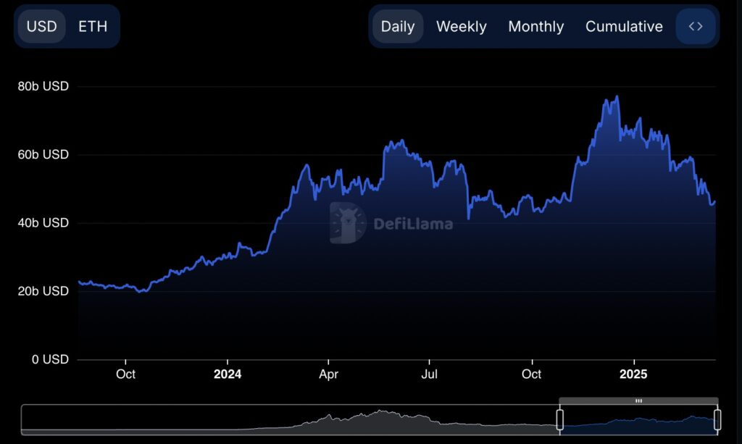This screenshot has height=444, width=742.
Task: Click the selected range bar above the mini chart
Action: click(638, 400)
